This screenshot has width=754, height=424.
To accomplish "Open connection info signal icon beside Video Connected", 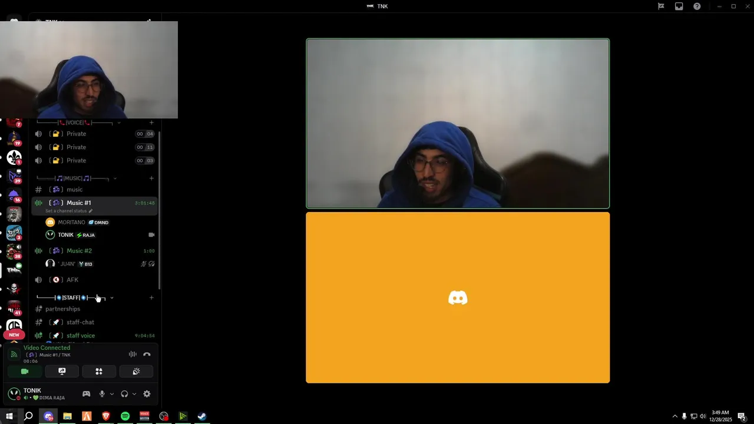I will [x=14, y=355].
